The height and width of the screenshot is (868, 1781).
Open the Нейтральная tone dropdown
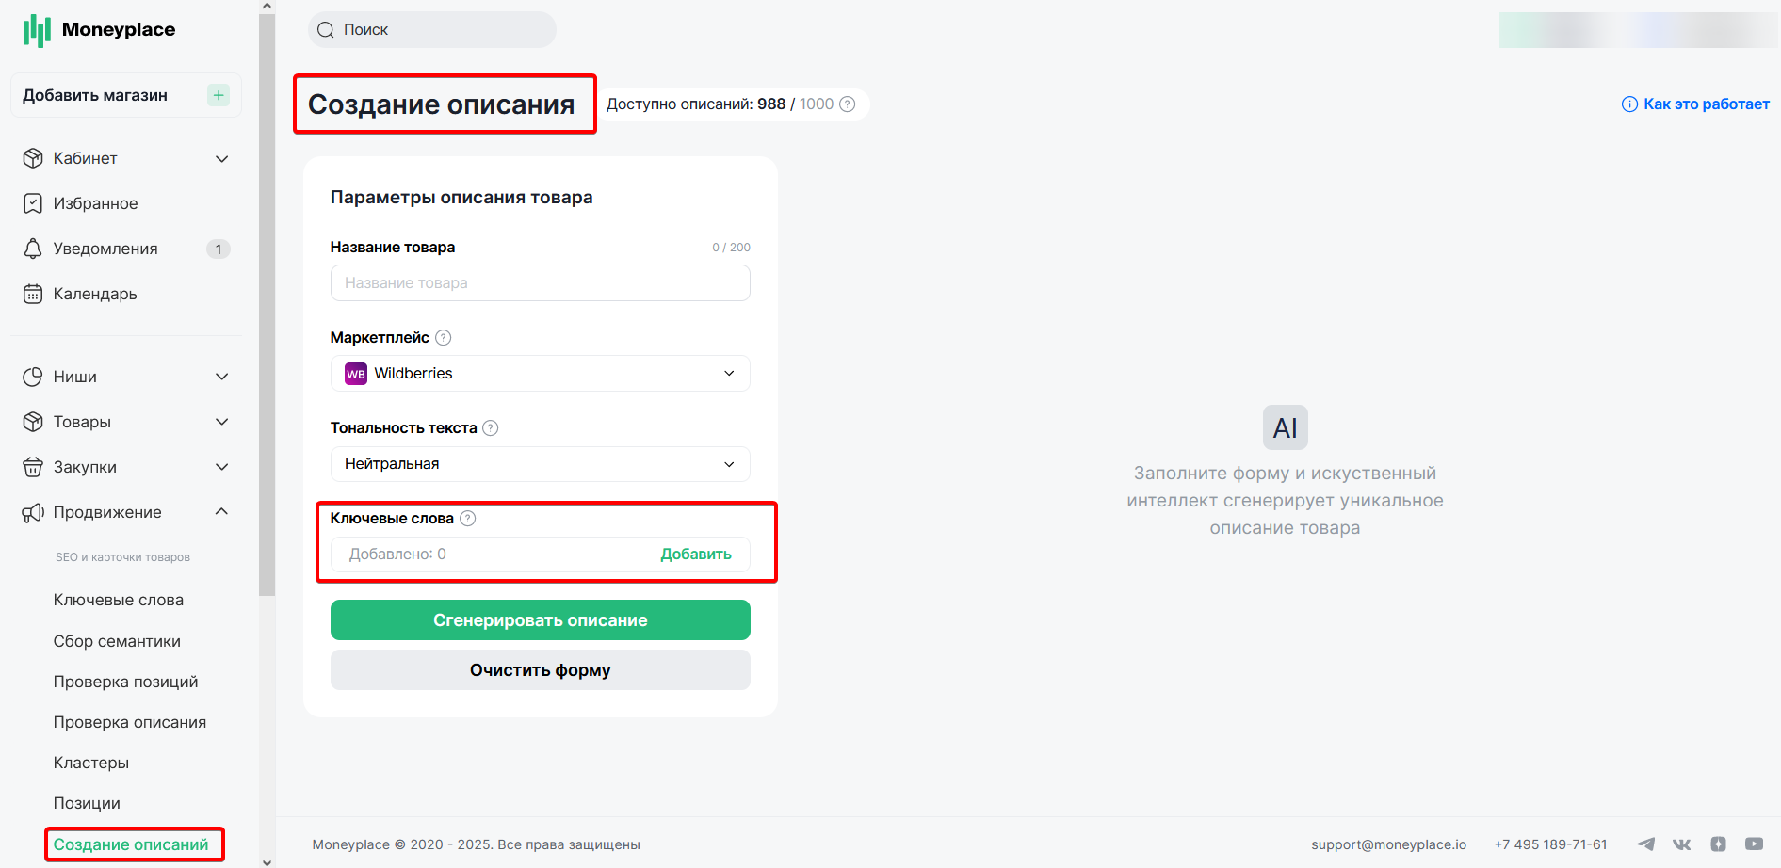tap(541, 464)
